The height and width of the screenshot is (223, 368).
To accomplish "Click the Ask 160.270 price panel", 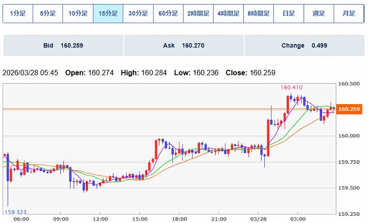I will pyautogui.click(x=183, y=45).
